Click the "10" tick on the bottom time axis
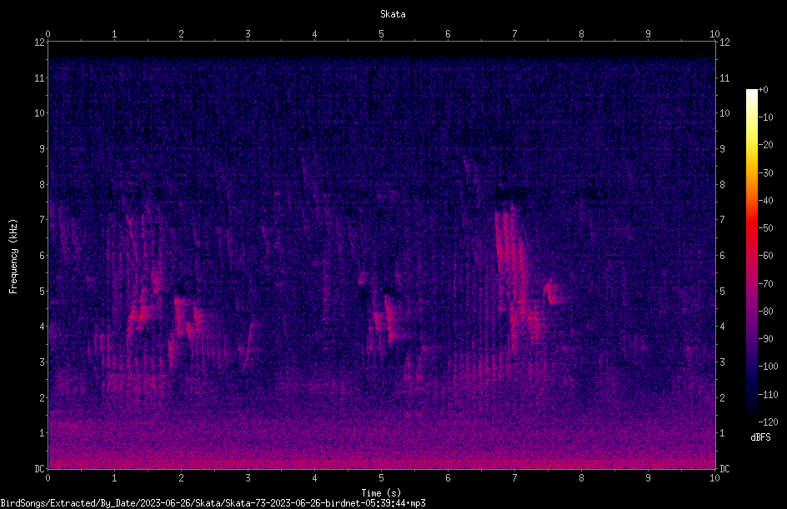This screenshot has height=509, width=787. tap(714, 478)
